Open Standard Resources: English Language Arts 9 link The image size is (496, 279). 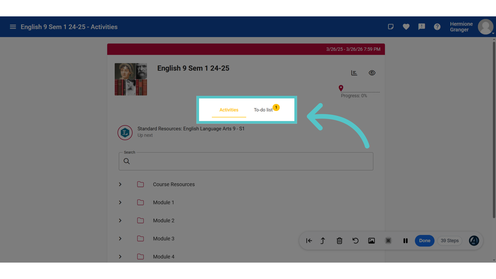191,129
